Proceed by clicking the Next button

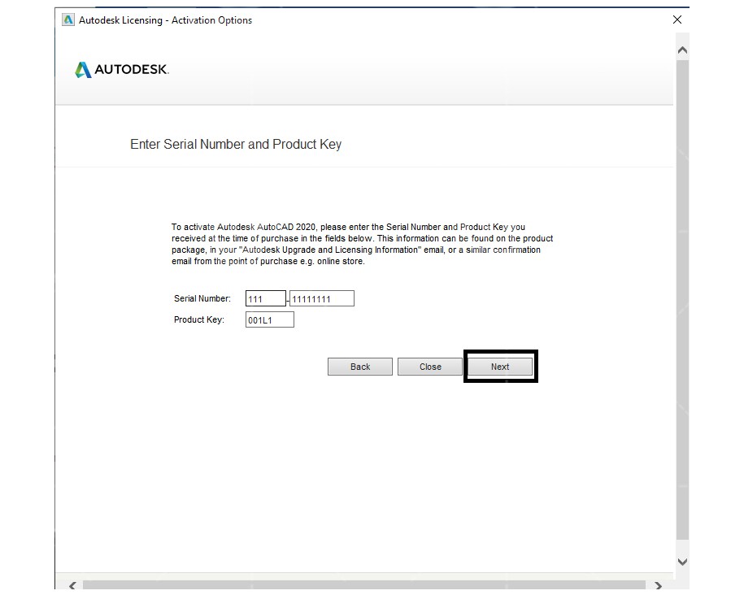tap(500, 367)
